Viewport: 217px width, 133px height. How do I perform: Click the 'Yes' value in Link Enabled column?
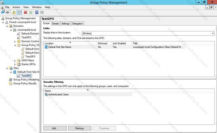click(114, 47)
